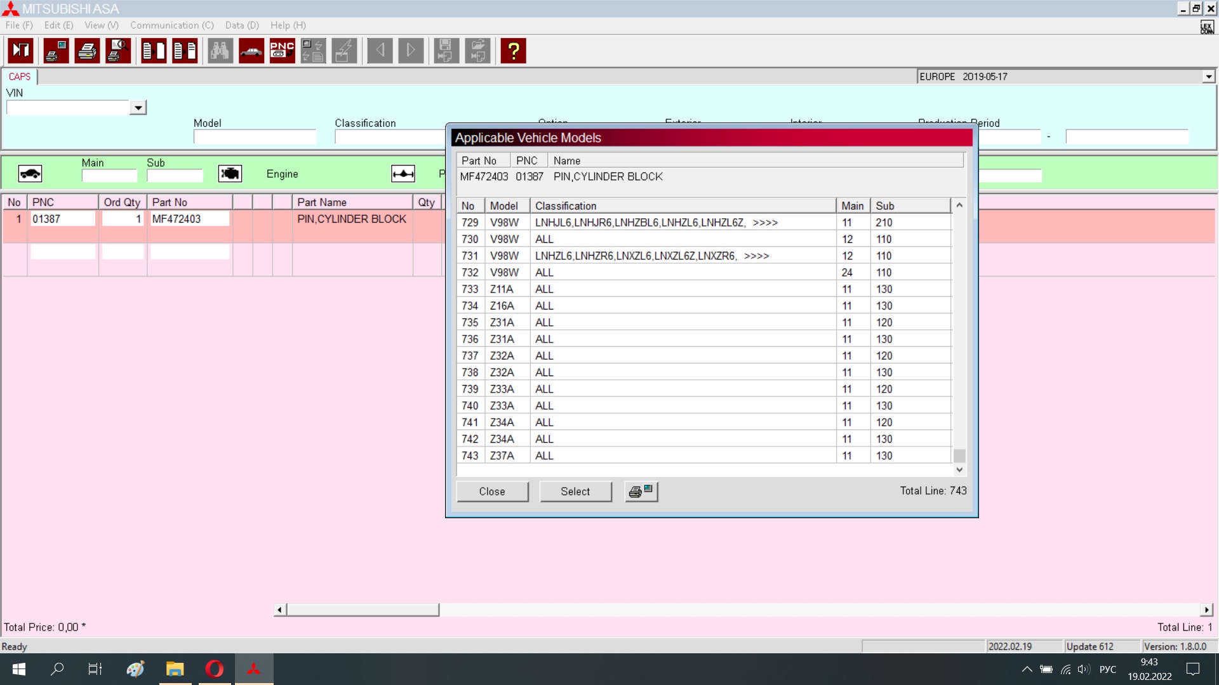The image size is (1219, 685).
Task: Expand the VIN dropdown arrow
Action: pos(138,108)
